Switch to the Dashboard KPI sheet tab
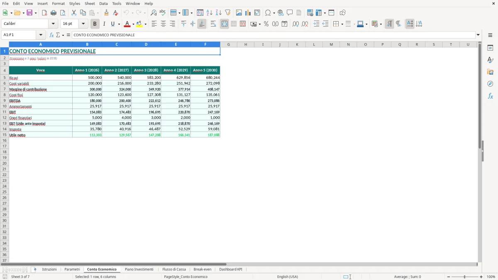Viewport: 498px width, 280px height. pos(231,270)
